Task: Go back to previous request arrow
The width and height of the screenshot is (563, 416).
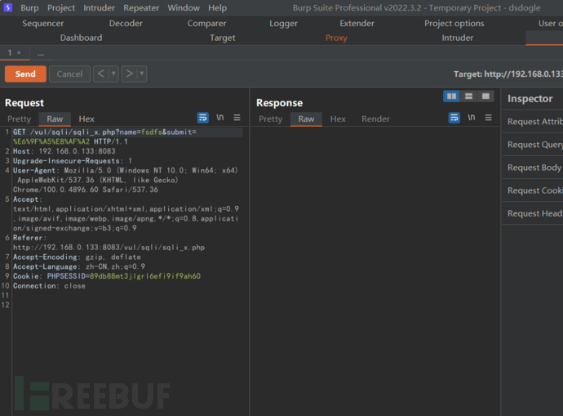Action: (101, 74)
